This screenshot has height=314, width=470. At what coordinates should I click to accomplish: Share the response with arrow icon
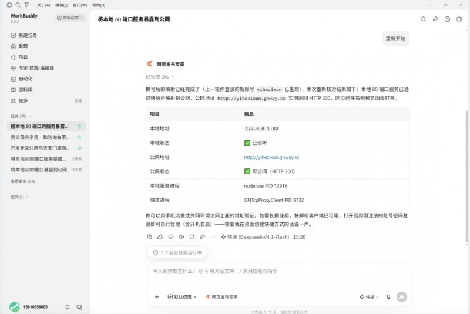202,237
